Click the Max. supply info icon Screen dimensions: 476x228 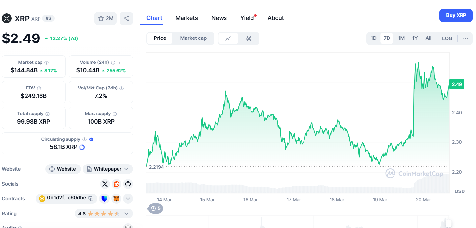115,114
